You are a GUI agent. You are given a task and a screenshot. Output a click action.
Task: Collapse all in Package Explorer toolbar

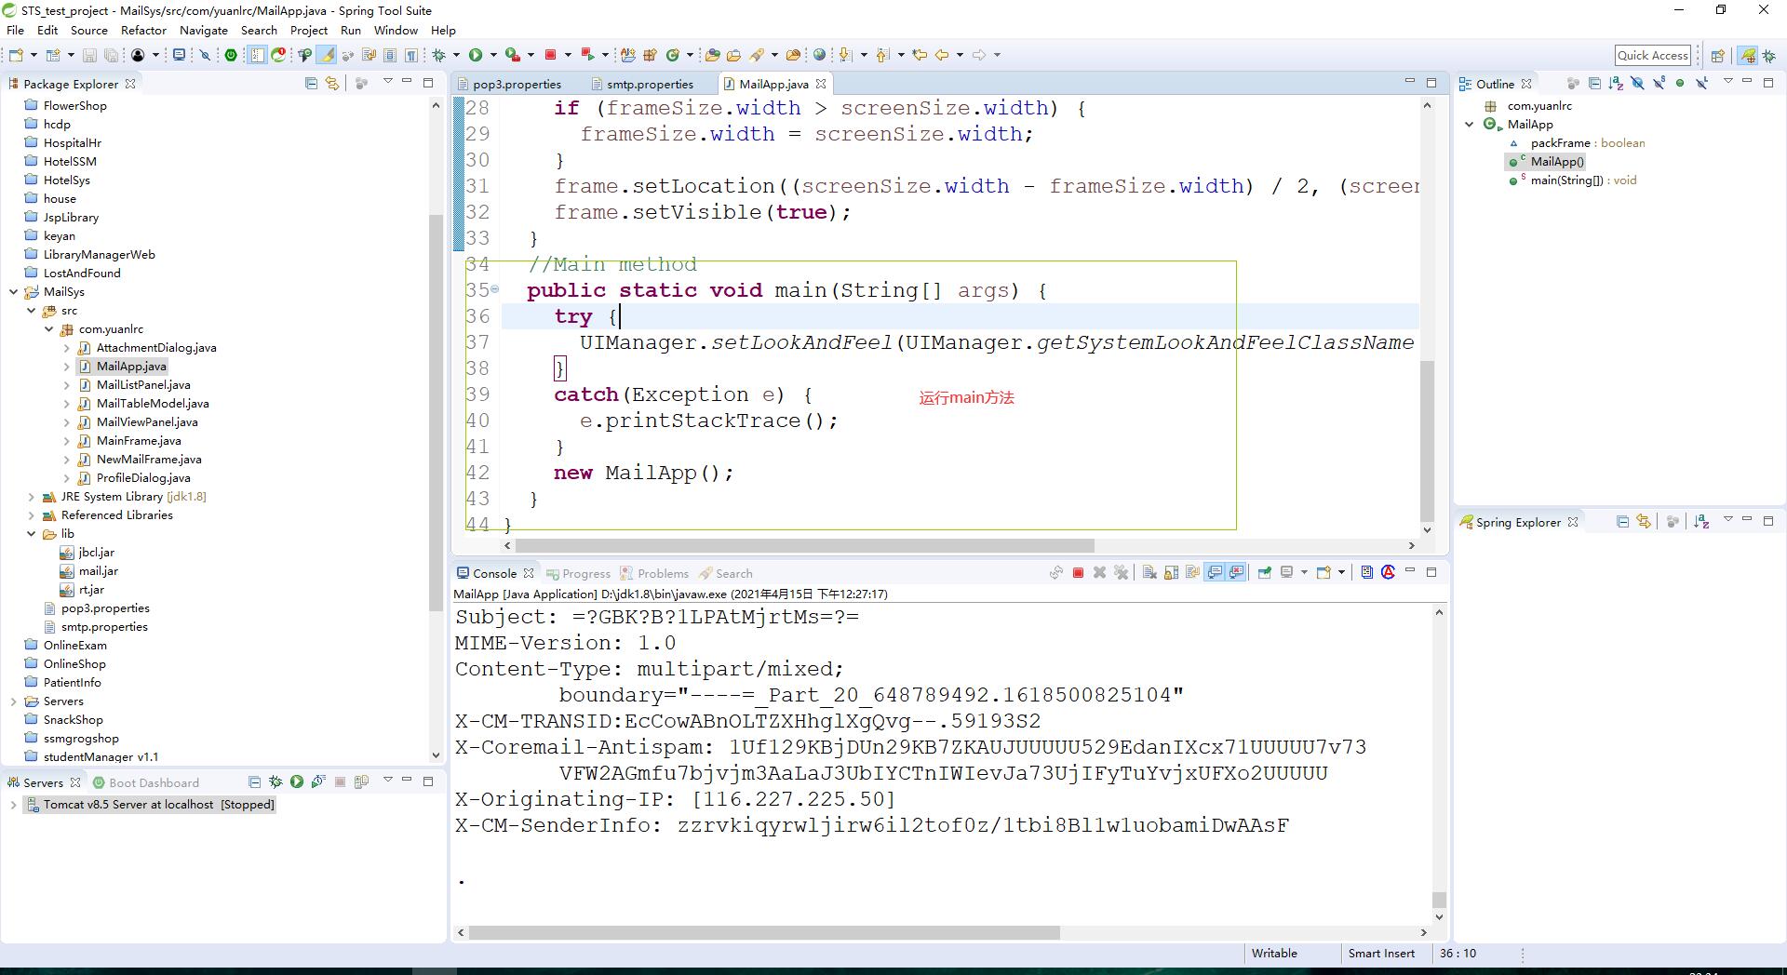[x=311, y=84]
